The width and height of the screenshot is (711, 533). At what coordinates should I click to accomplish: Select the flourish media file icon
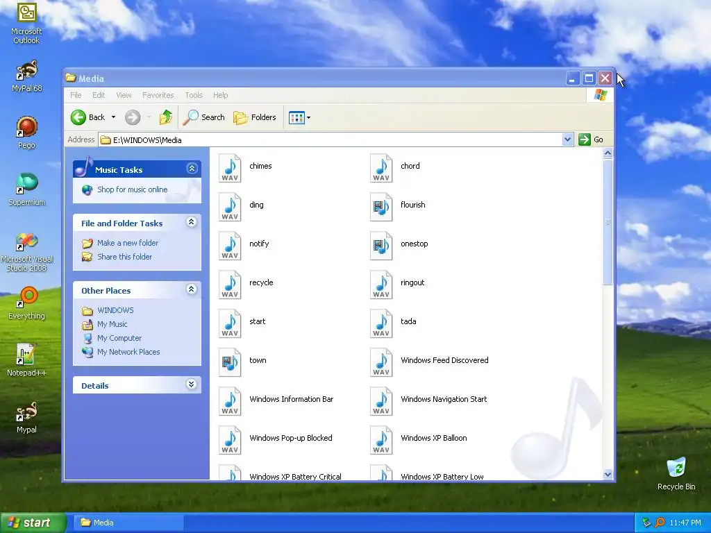[x=381, y=207]
